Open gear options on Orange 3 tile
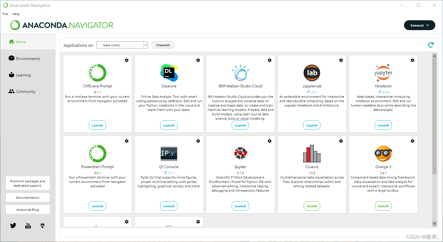 pyautogui.click(x=412, y=141)
